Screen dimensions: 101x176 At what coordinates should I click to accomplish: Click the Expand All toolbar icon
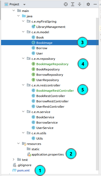pyautogui.click(x=73, y=4)
